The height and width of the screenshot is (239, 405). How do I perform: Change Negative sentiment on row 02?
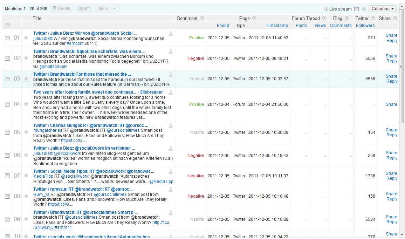click(x=195, y=59)
